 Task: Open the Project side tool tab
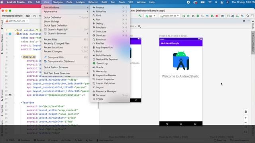point(2,25)
